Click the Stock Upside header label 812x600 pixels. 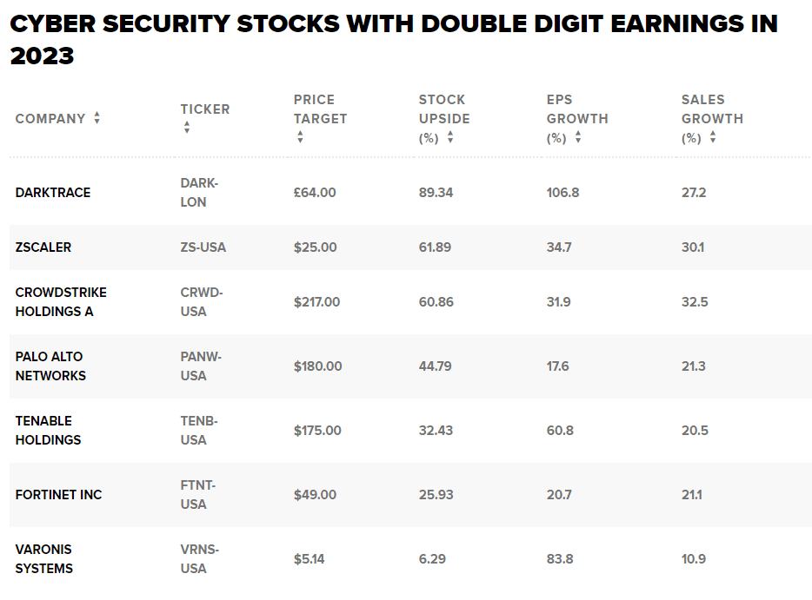[x=443, y=109]
